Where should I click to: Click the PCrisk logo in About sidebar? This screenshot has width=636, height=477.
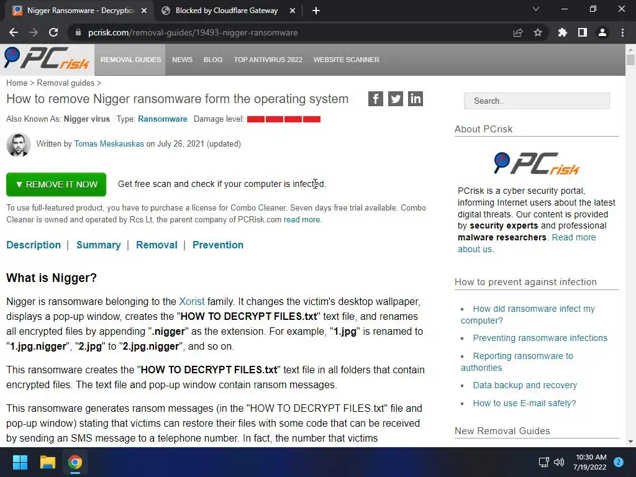pos(537,163)
